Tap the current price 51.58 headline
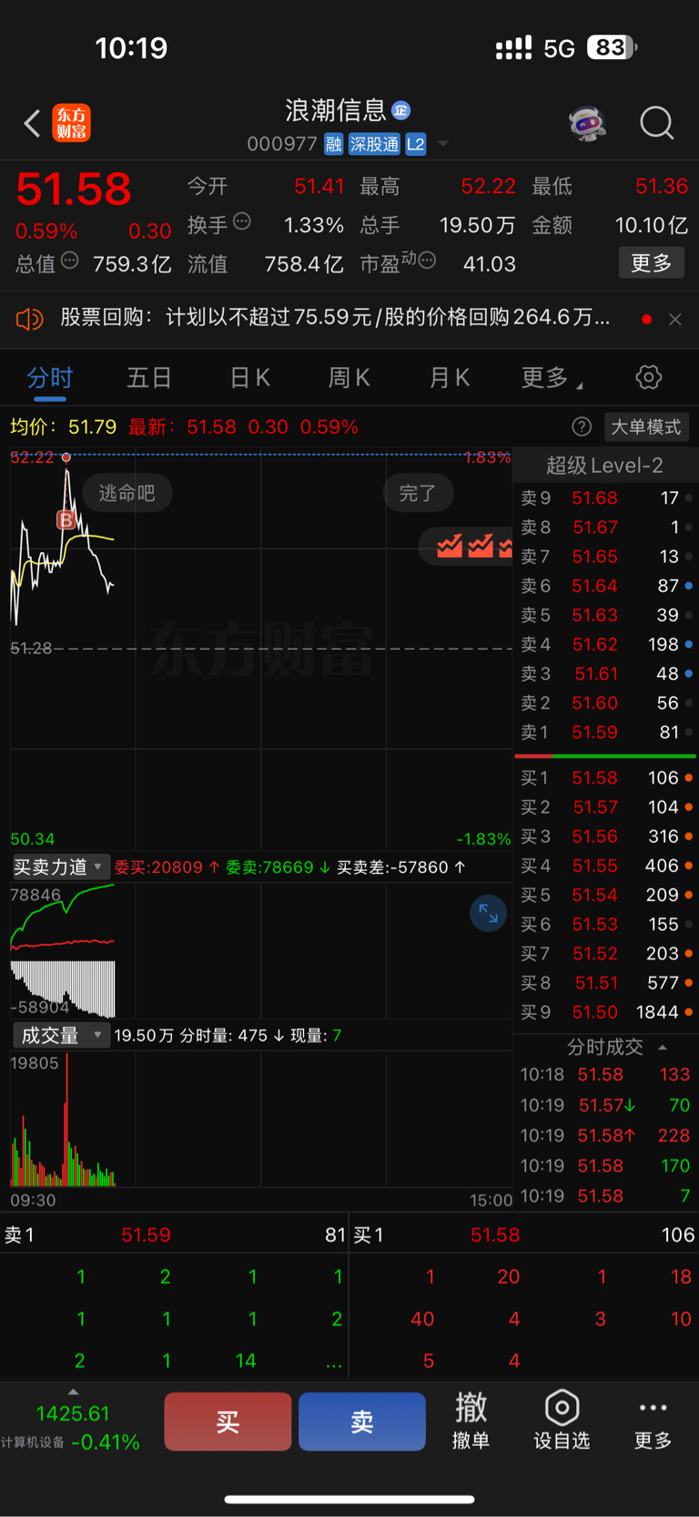The height and width of the screenshot is (1517, 699). pyautogui.click(x=74, y=190)
